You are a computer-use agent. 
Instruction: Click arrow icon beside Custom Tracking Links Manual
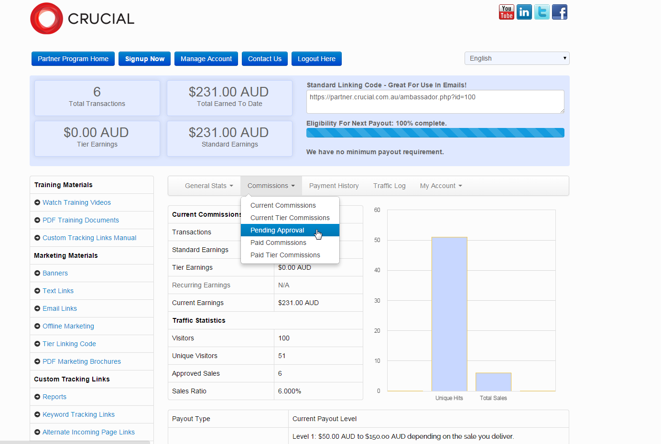(x=37, y=238)
